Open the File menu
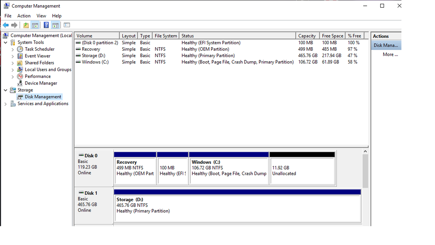Viewport: 435px width, 245px height. click(8, 16)
